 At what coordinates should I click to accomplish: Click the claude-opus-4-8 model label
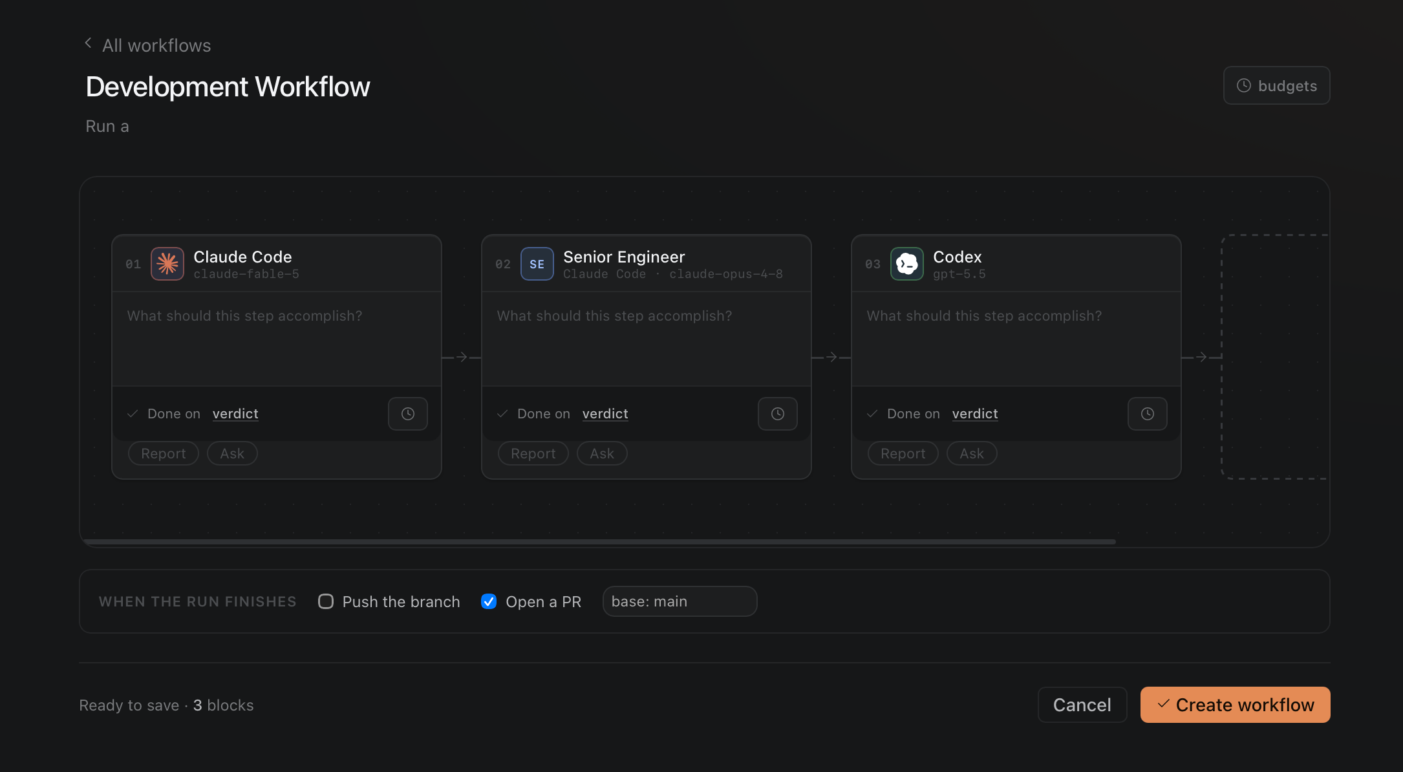point(726,274)
